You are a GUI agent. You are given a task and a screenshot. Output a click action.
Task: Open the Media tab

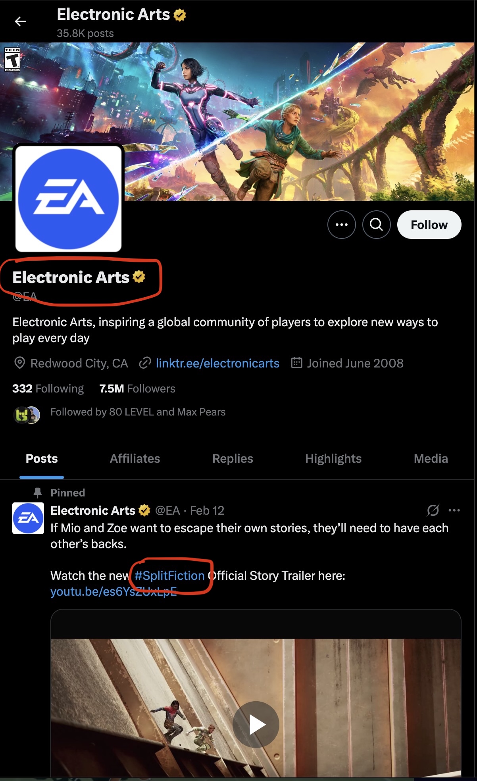[430, 459]
